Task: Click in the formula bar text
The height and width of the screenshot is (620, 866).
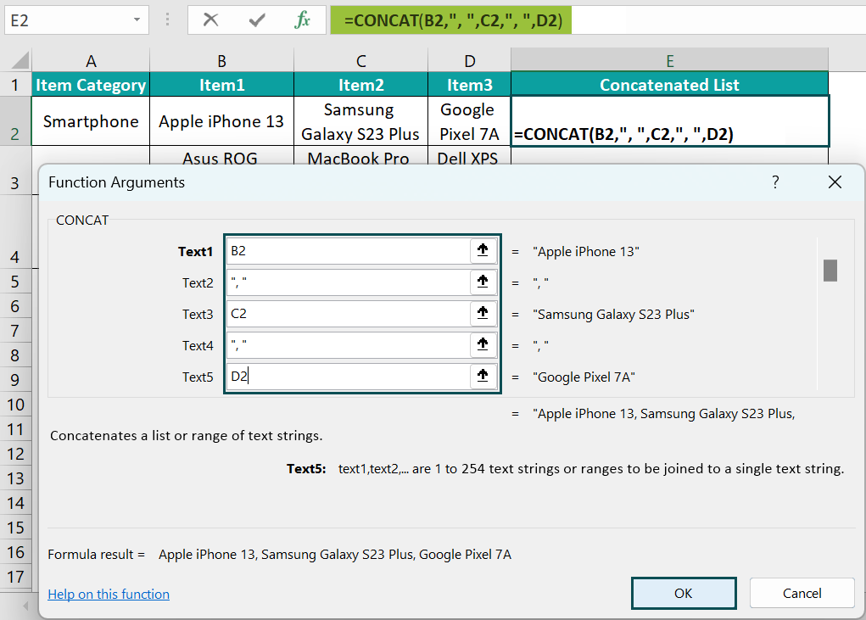Action: (x=453, y=20)
